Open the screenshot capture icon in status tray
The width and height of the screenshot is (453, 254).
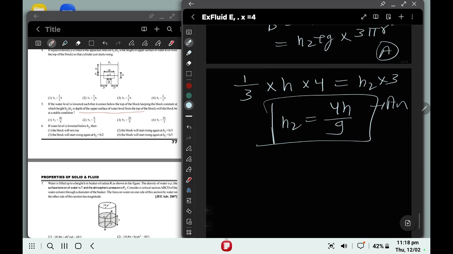tap(331, 246)
